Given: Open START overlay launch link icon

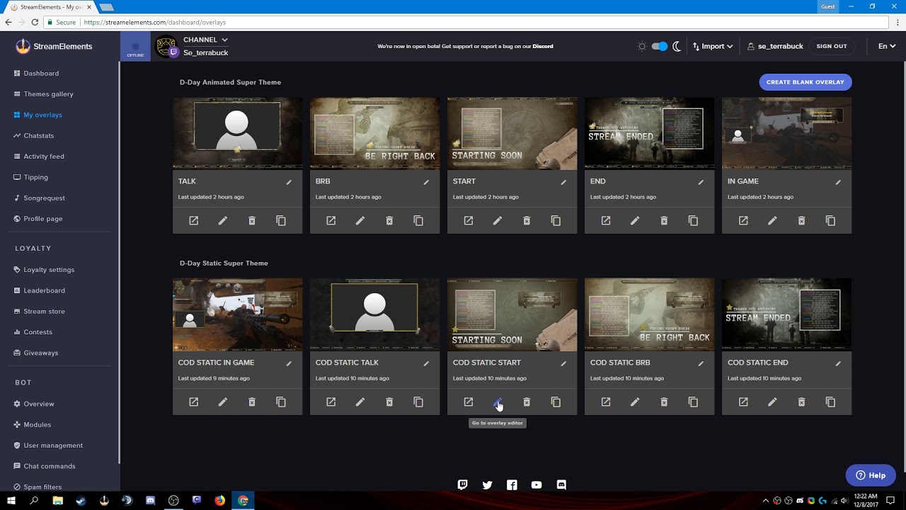Looking at the screenshot, I should click(469, 221).
